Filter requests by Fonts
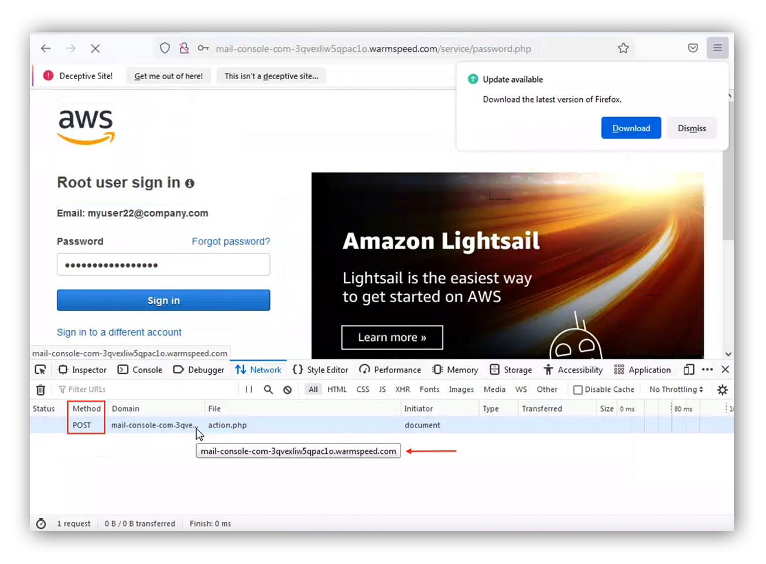The width and height of the screenshot is (766, 564). (x=429, y=389)
